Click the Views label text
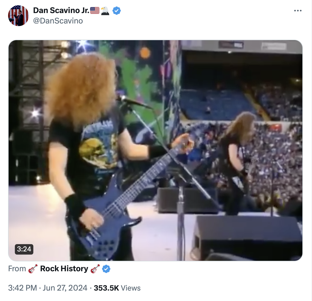Screen dimensions: 312x301 click(x=131, y=288)
